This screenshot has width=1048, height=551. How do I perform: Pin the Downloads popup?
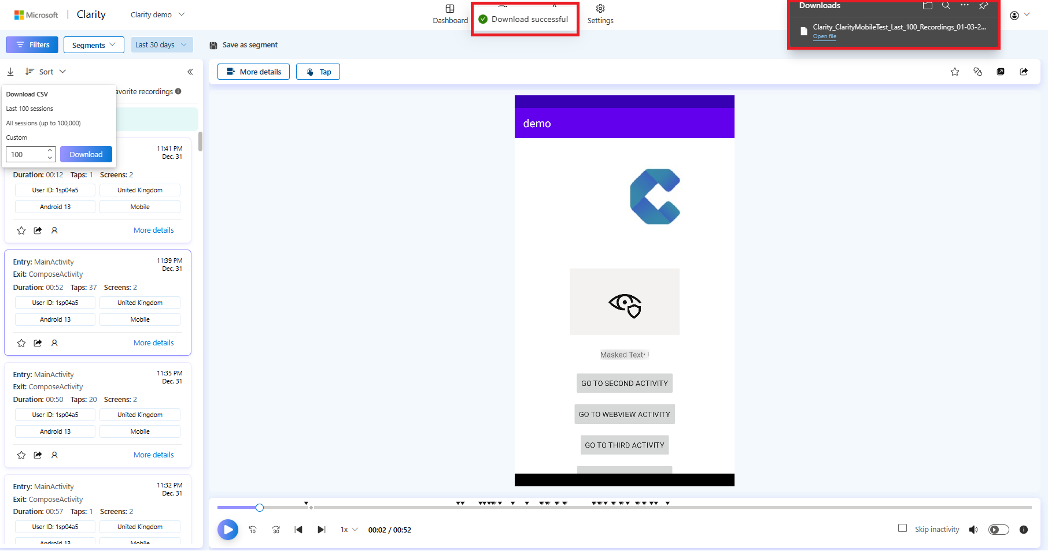983,5
